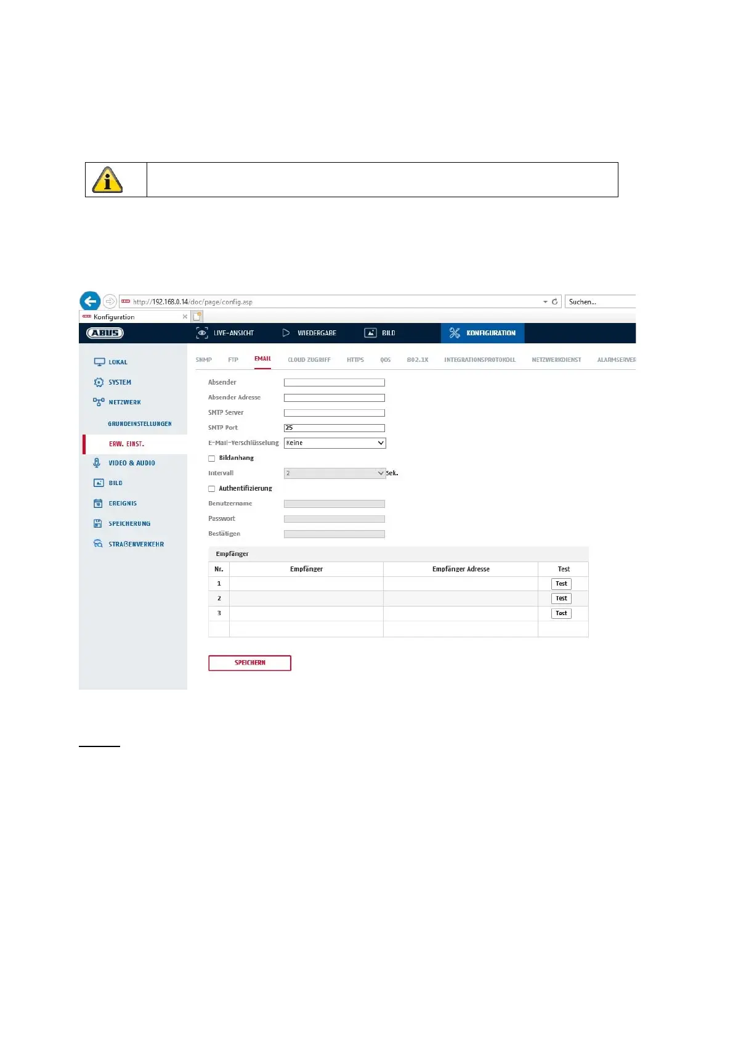
Task: Open LOKAL in the sidebar
Action: pos(118,362)
